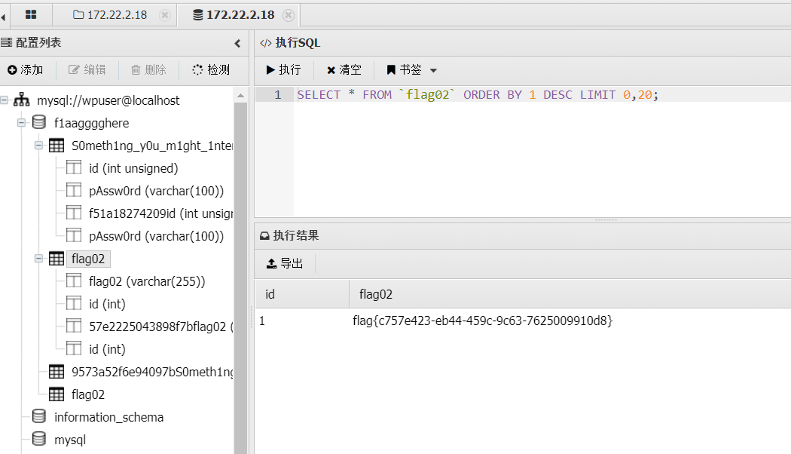This screenshot has height=454, width=791.
Task: Collapse the f1aagggghere database node
Action: point(23,123)
